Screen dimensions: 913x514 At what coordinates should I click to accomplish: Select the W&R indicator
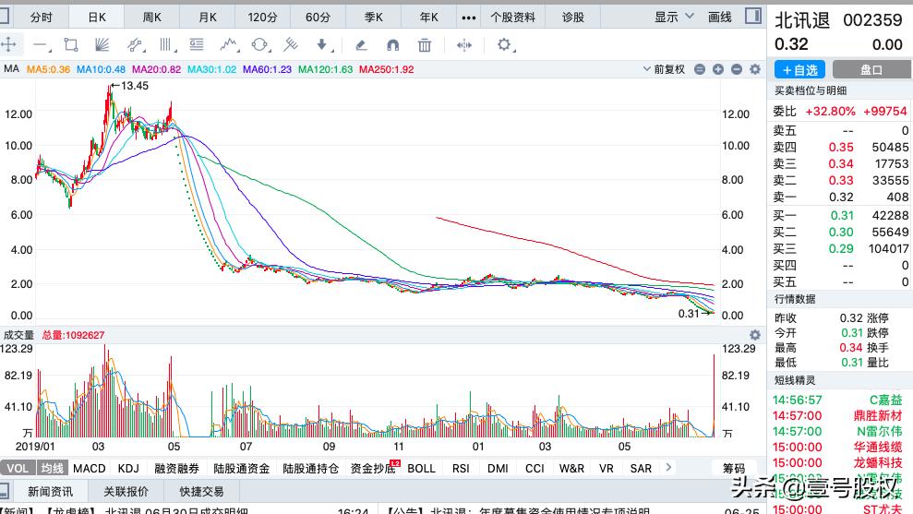coord(571,468)
